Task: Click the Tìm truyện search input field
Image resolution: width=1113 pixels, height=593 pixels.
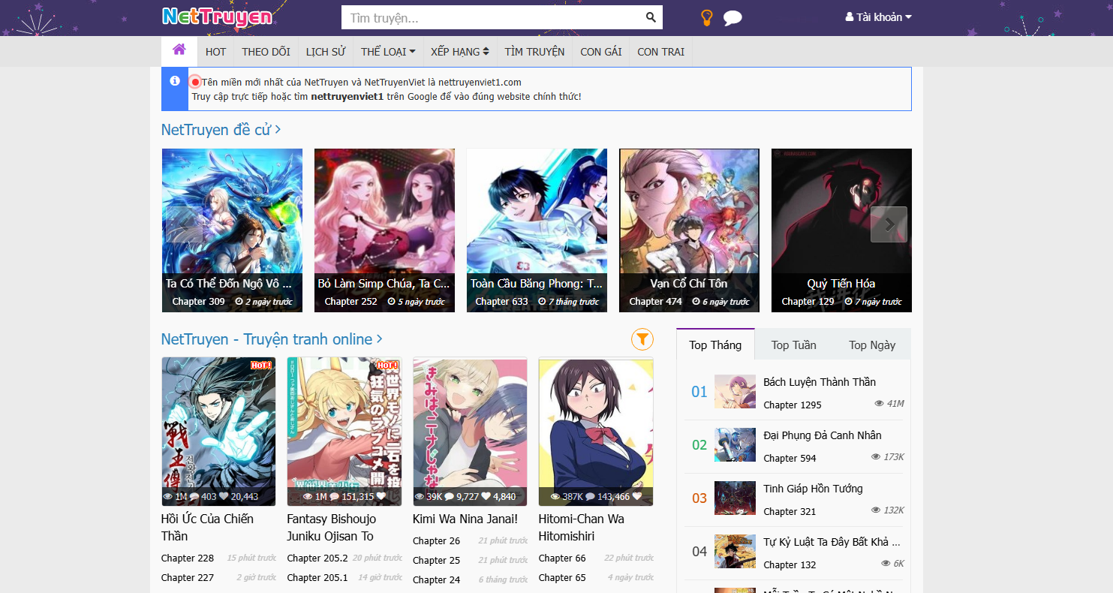Action: pyautogui.click(x=492, y=17)
